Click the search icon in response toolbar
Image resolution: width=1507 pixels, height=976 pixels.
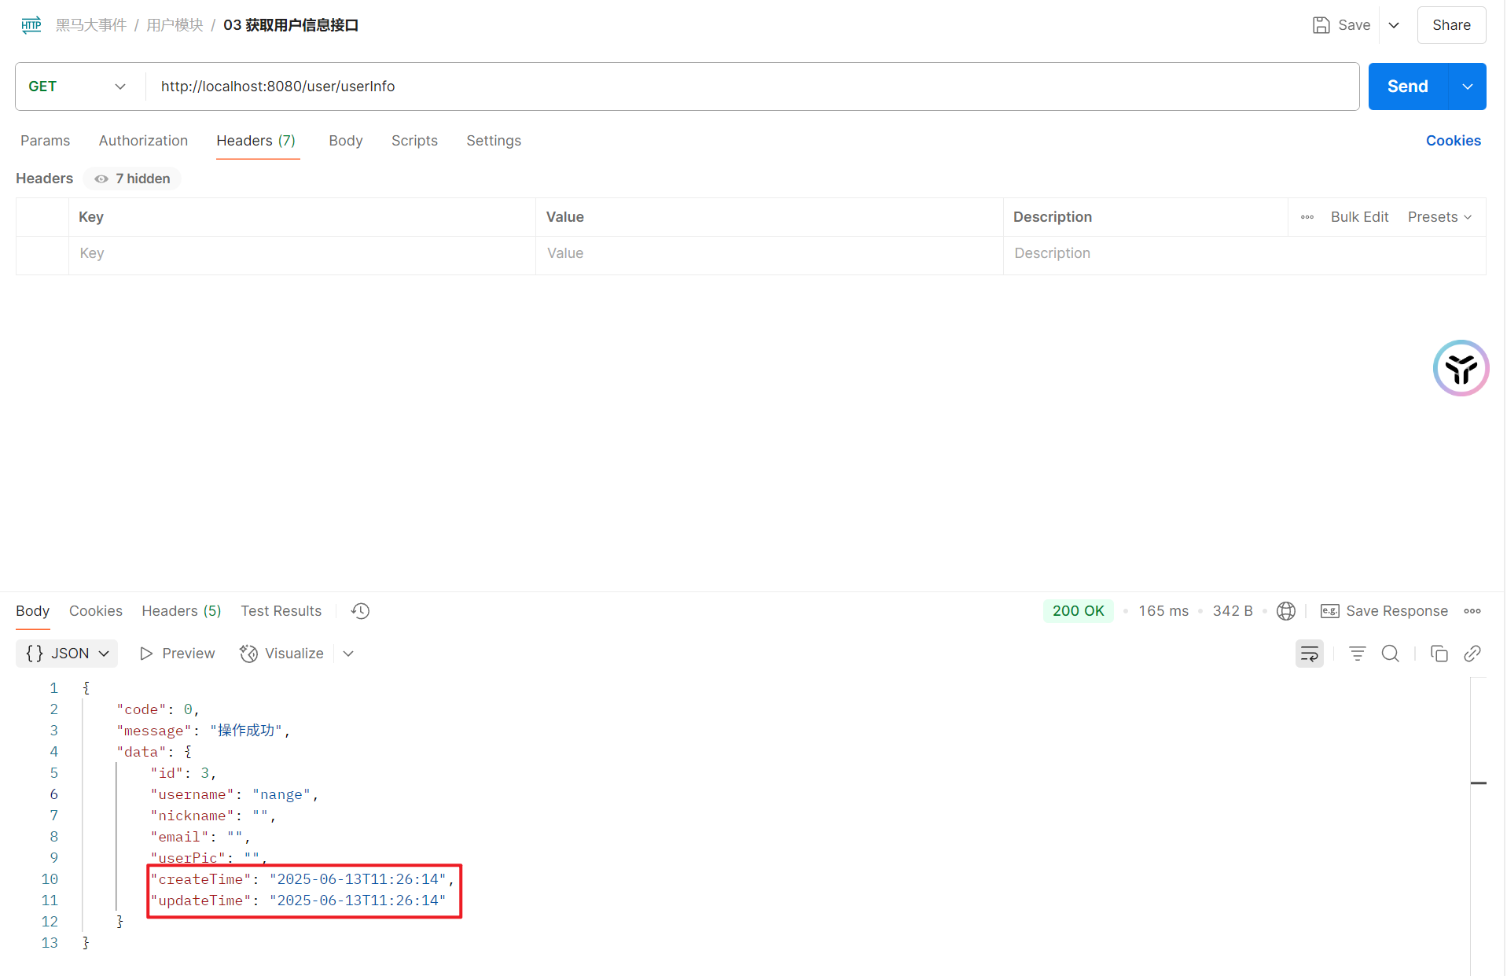(x=1390, y=654)
